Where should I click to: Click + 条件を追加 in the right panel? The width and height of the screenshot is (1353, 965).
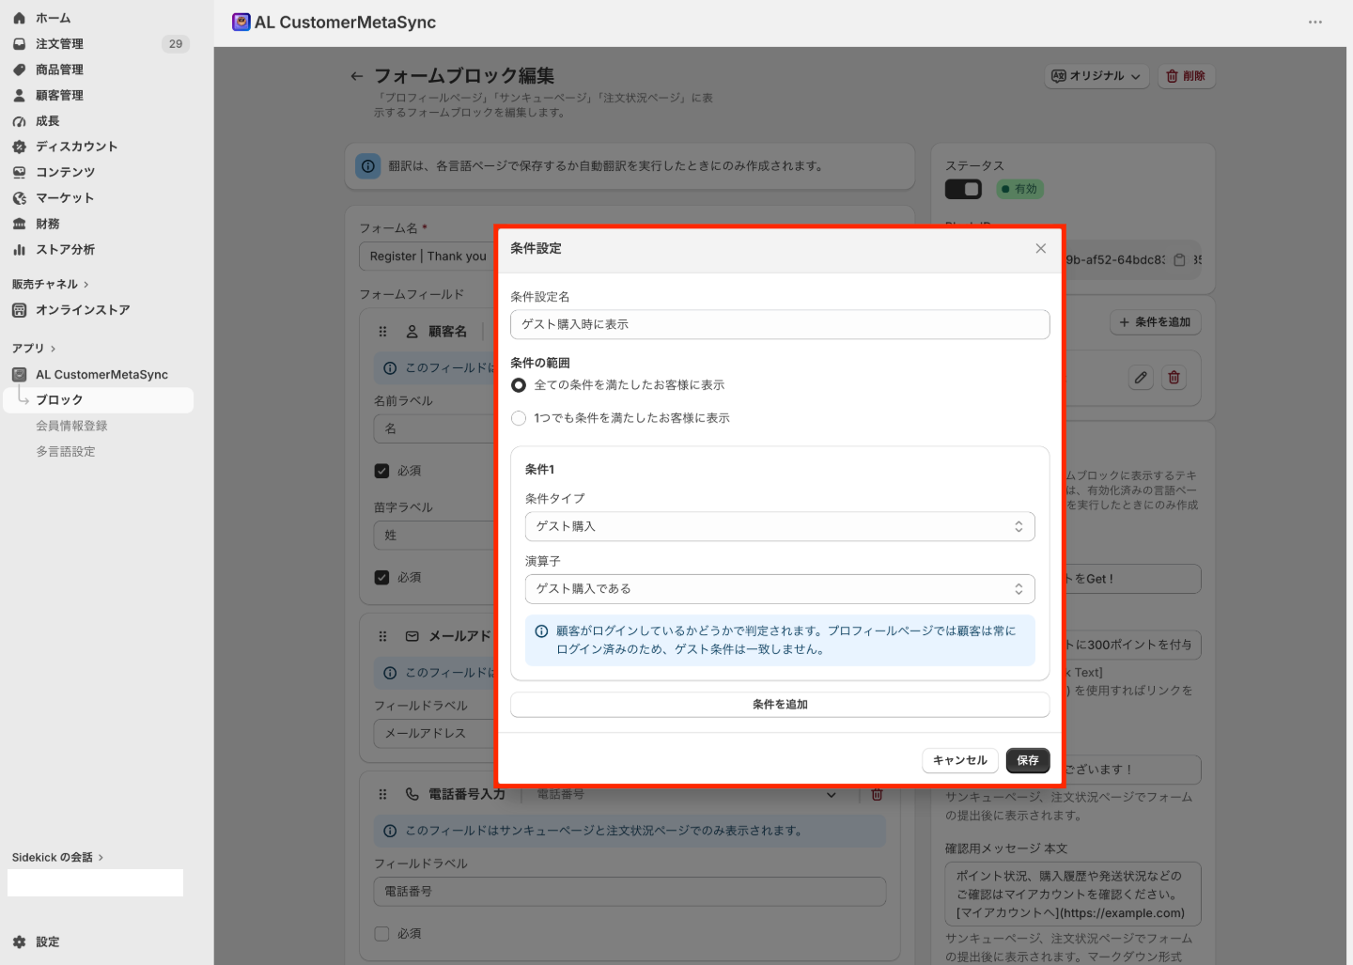pyautogui.click(x=1156, y=322)
